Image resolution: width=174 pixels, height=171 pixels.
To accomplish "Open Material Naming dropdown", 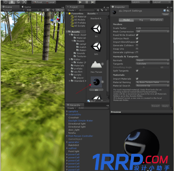I will point(152,82).
